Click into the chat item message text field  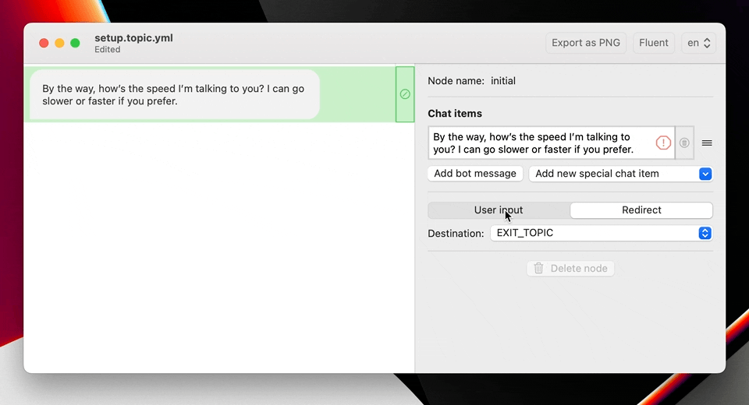click(540, 143)
